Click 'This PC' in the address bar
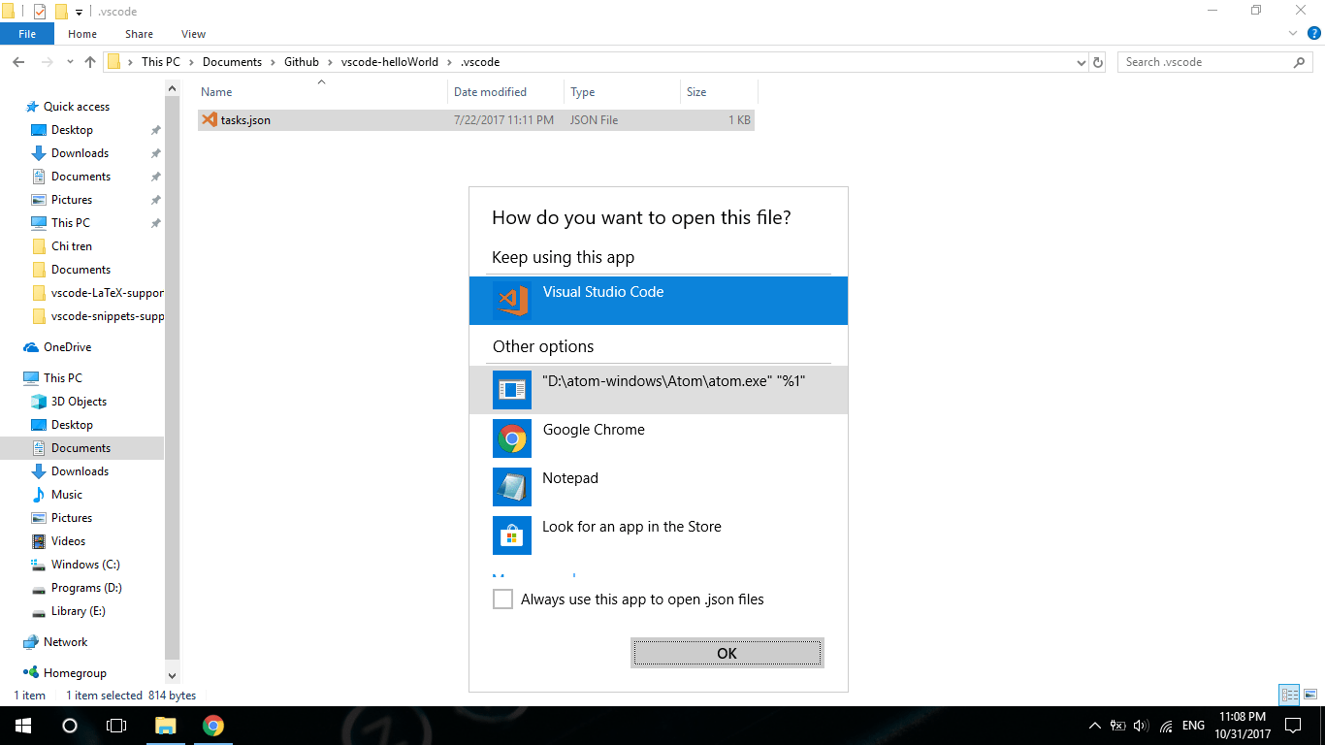 pyautogui.click(x=161, y=62)
